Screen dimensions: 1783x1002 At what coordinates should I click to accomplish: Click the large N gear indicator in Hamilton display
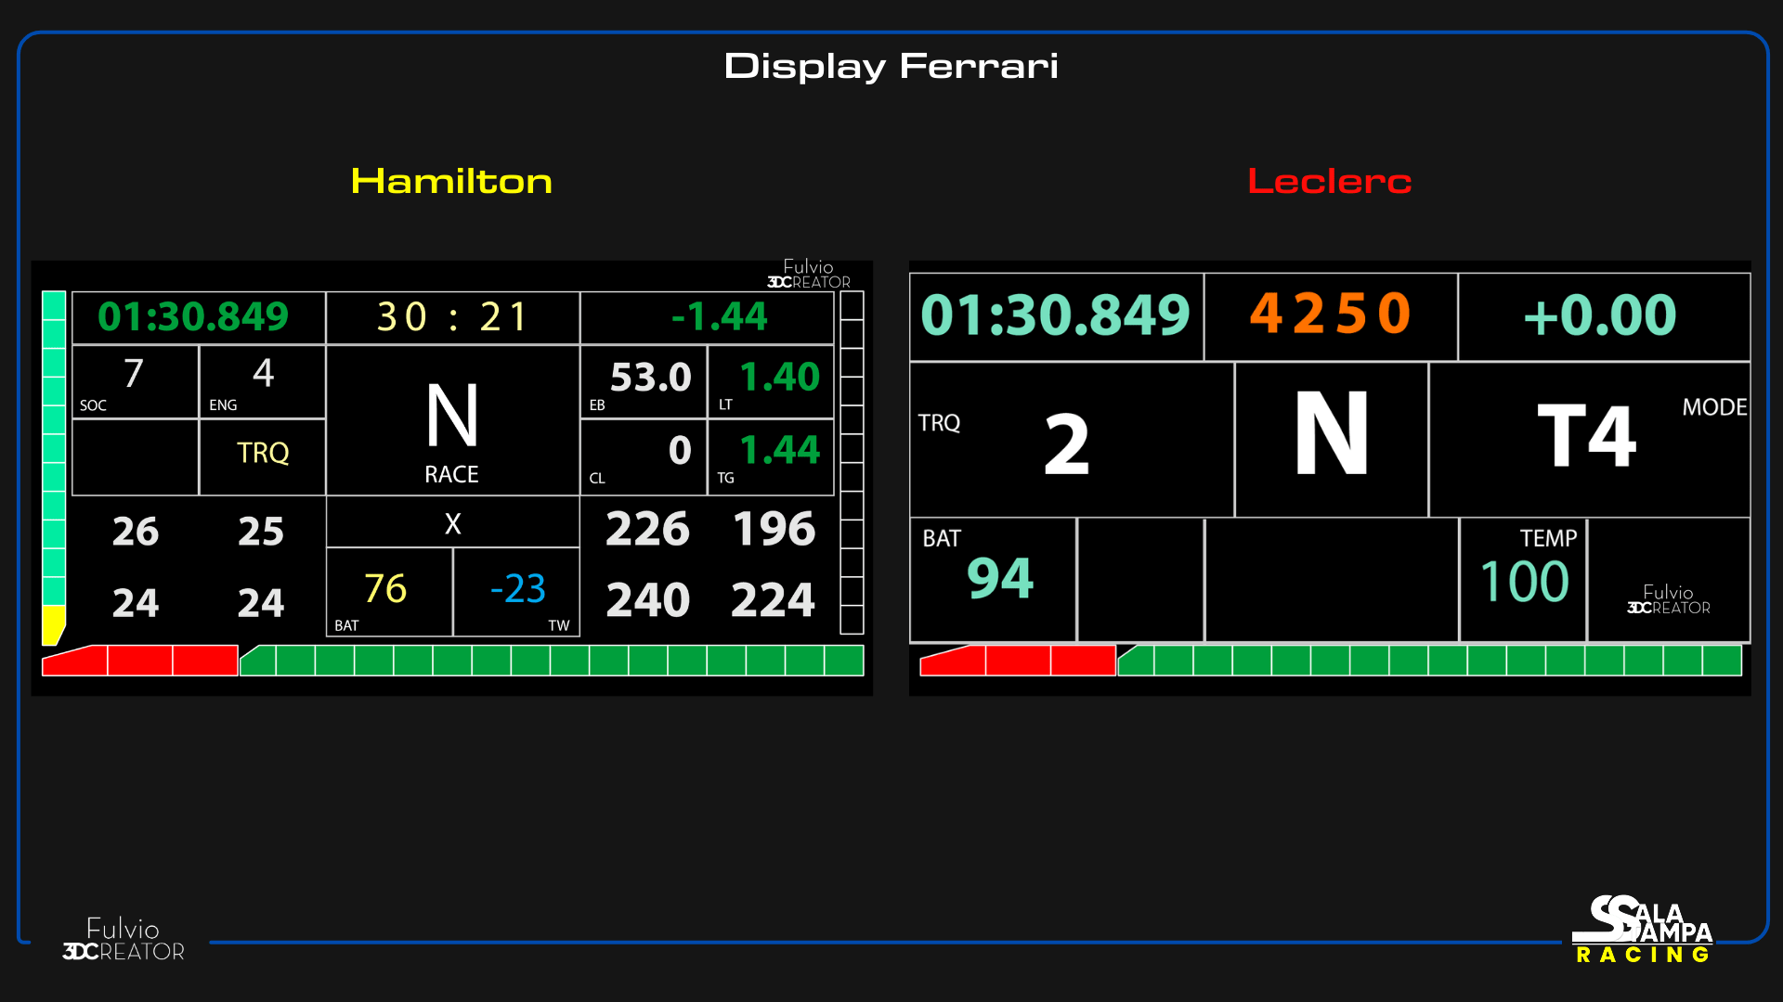[452, 417]
